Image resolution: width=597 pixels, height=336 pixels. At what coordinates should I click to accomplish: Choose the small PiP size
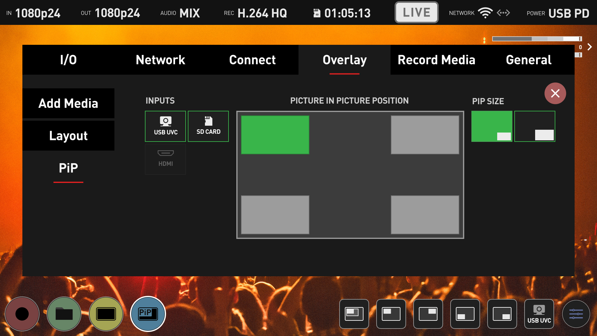point(492,126)
